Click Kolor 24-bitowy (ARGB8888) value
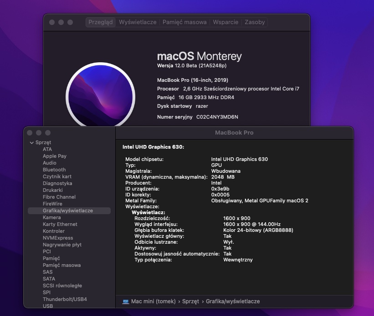The image size is (374, 316). [x=258, y=230]
